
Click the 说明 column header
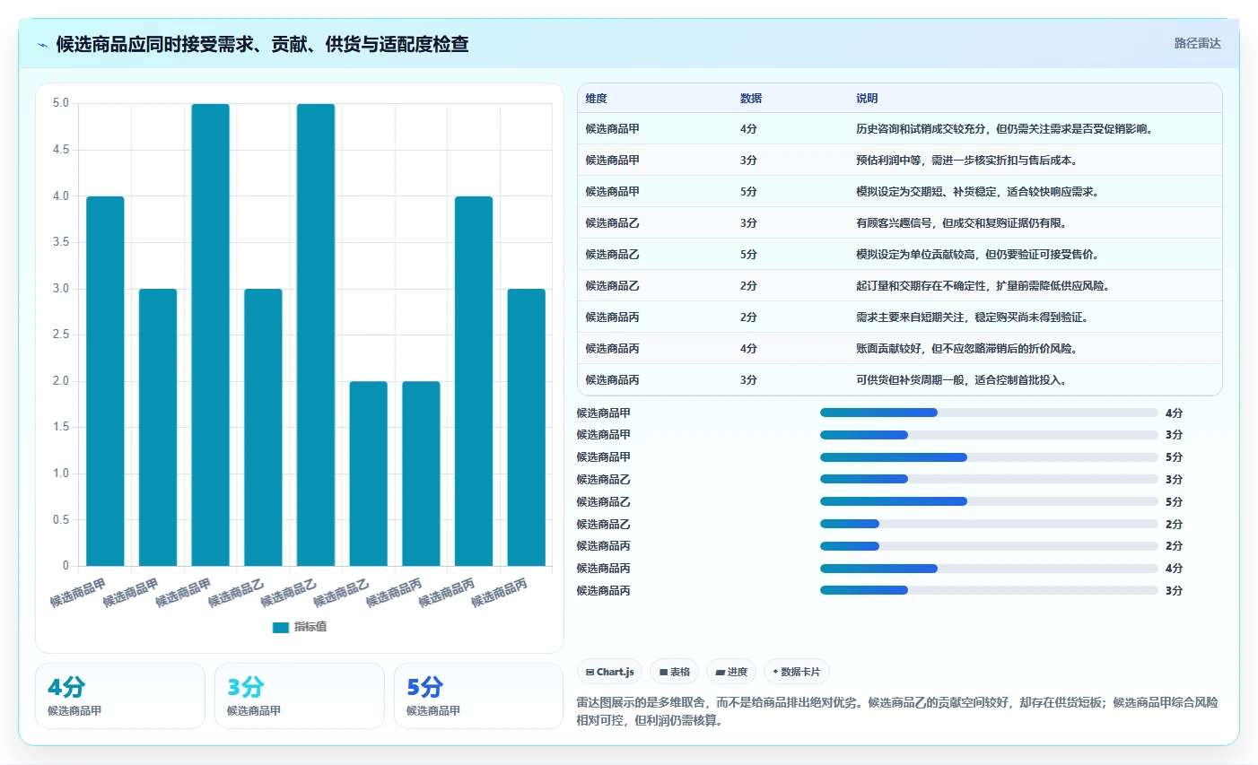point(867,99)
